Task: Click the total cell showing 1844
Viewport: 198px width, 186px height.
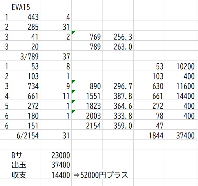Action: tap(149, 135)
